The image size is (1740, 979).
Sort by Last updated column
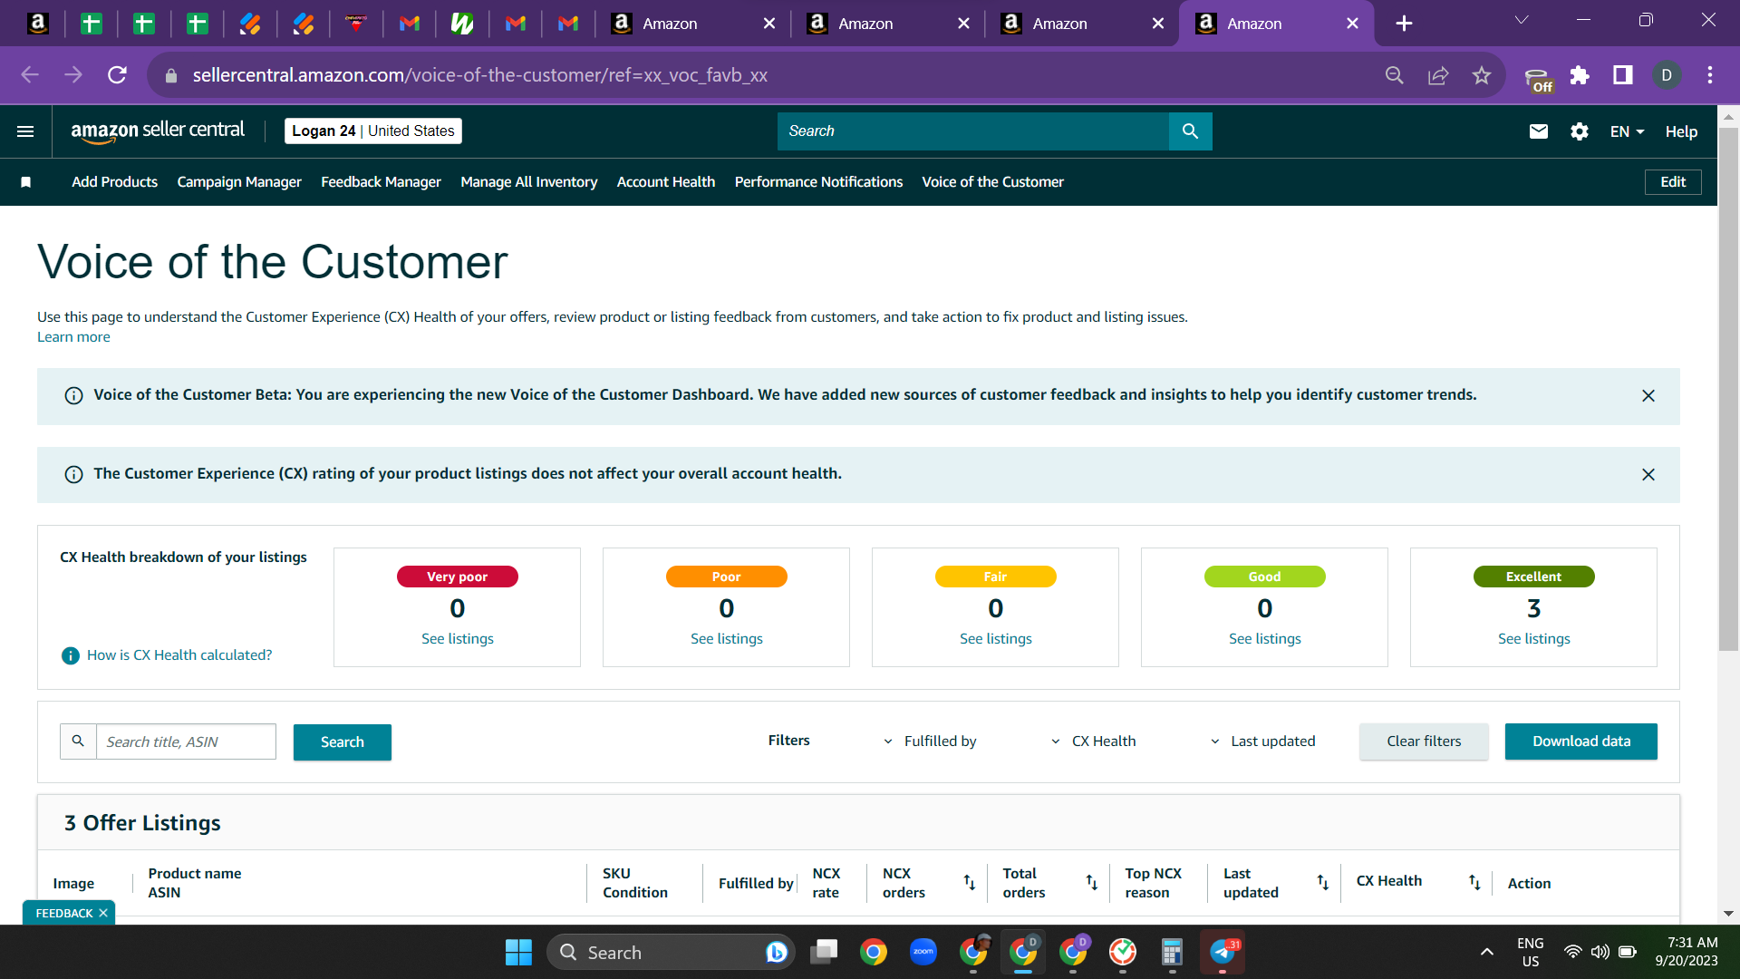tap(1322, 882)
